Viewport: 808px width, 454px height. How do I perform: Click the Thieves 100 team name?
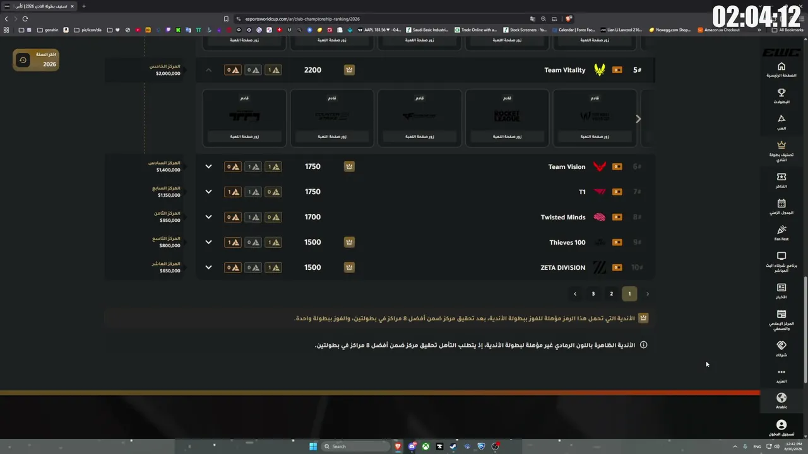click(x=567, y=242)
